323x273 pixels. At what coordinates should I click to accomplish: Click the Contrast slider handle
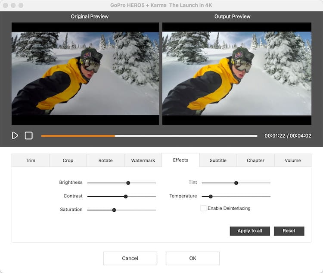tap(126, 196)
